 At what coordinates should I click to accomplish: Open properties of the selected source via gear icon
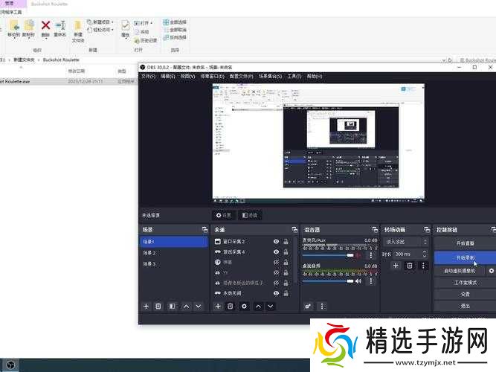pyautogui.click(x=244, y=306)
